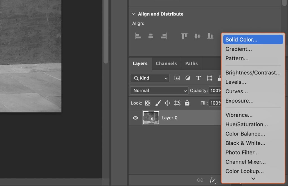Click the link layers chain icon

[201, 180]
